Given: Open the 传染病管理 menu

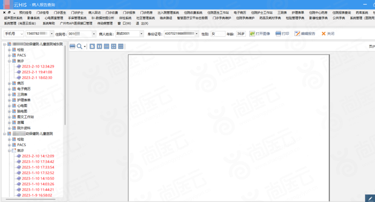Looking at the screenshot, I should [x=105, y=23].
